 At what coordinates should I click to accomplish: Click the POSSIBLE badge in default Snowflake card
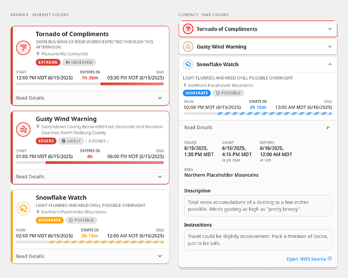coord(81,220)
